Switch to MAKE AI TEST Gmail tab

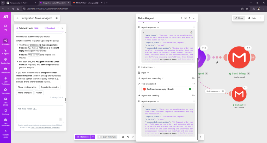coord(88,3)
